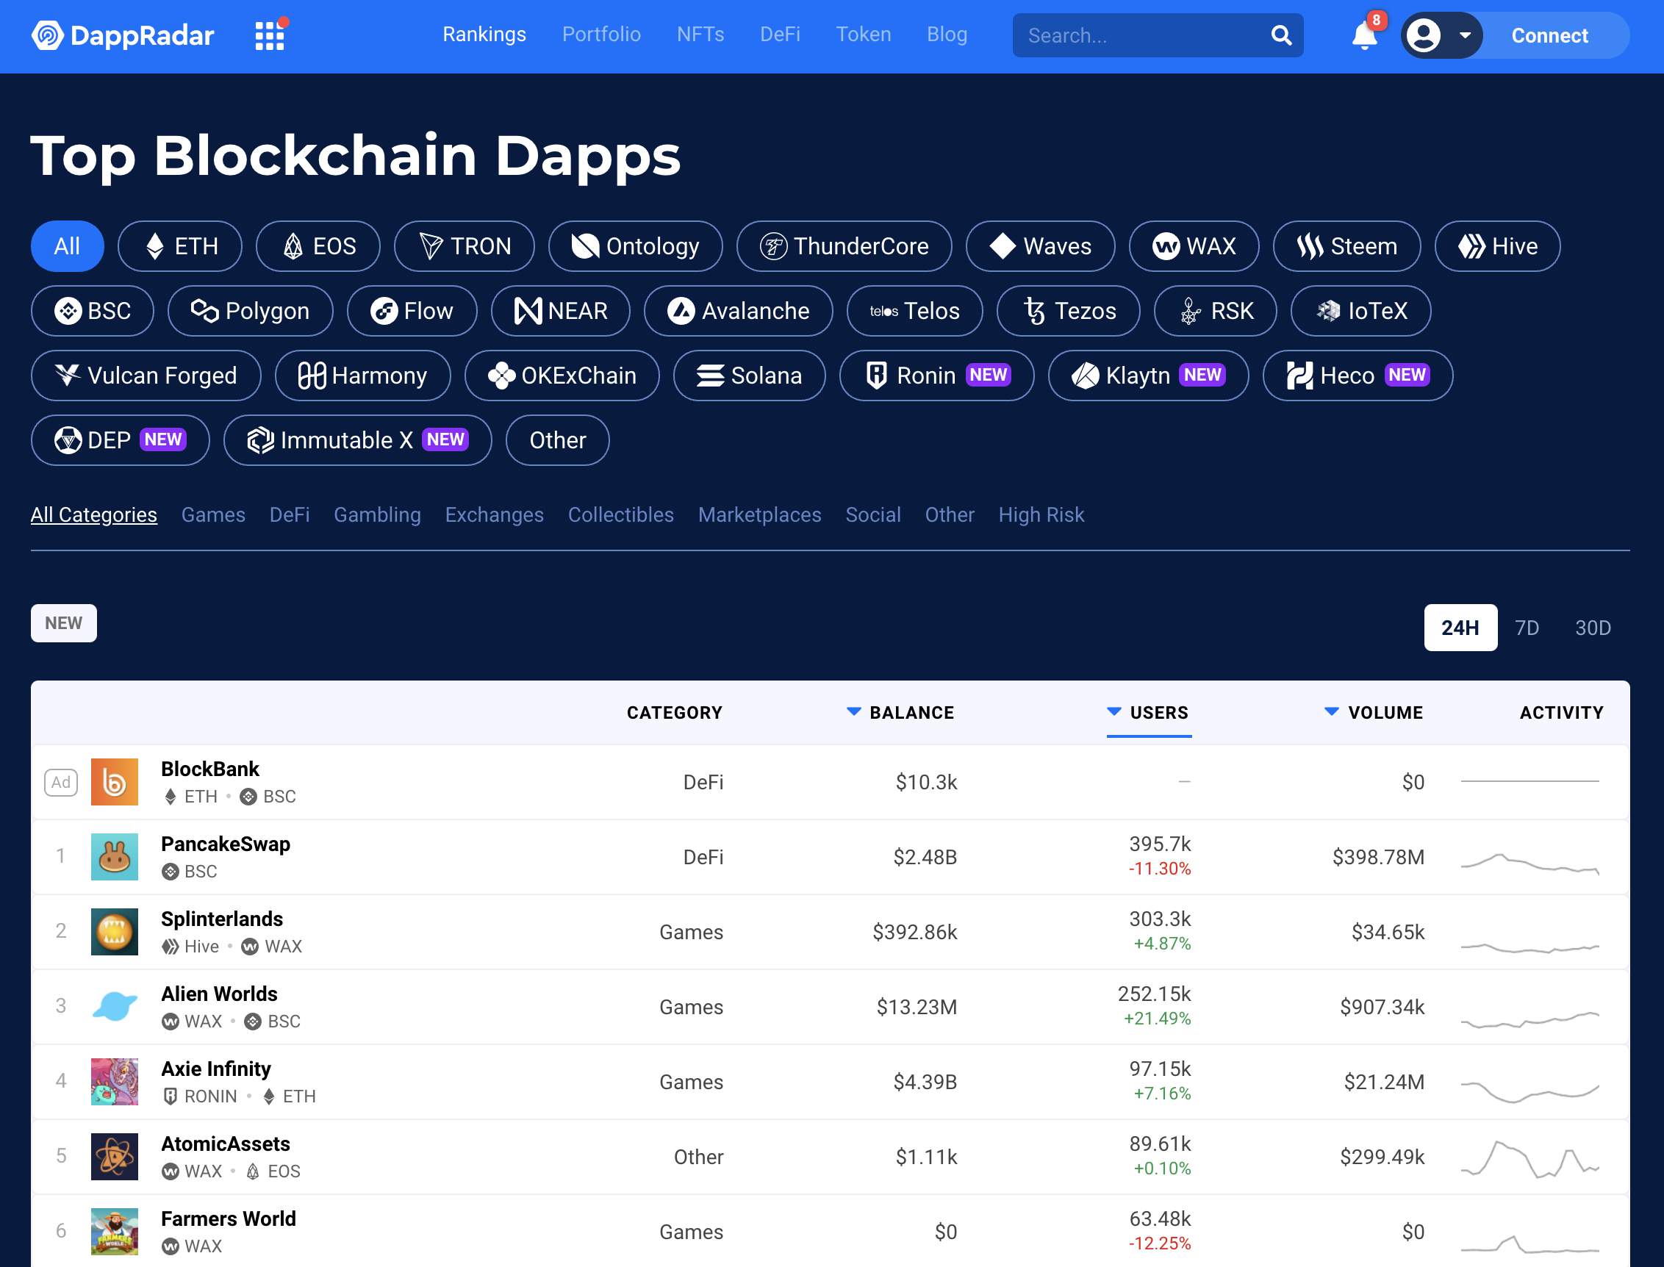
Task: Switch time range to 7D
Action: point(1527,628)
